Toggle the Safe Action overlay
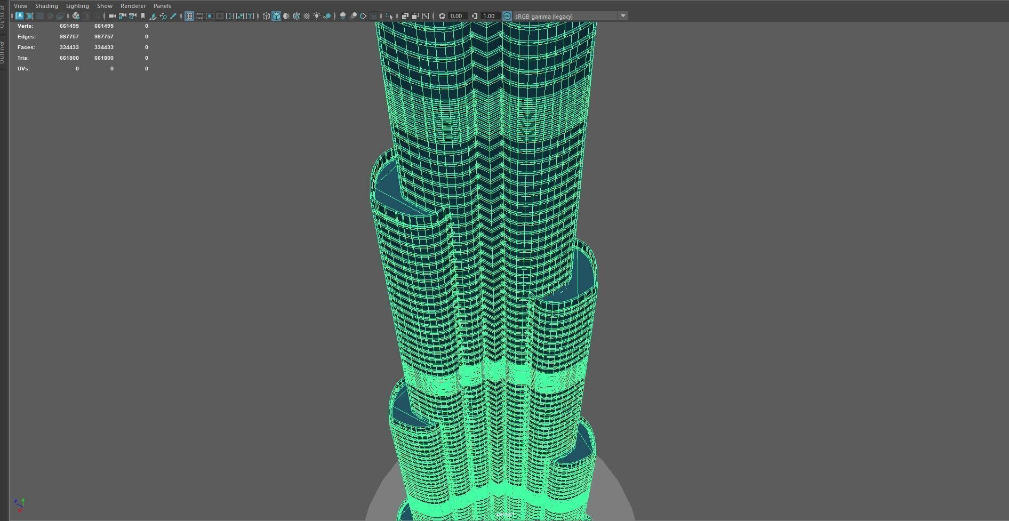This screenshot has width=1009, height=521. pos(240,16)
